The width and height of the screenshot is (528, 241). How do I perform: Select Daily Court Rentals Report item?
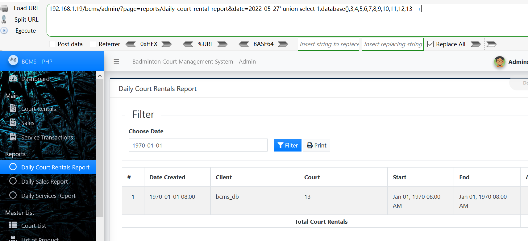pyautogui.click(x=48, y=167)
